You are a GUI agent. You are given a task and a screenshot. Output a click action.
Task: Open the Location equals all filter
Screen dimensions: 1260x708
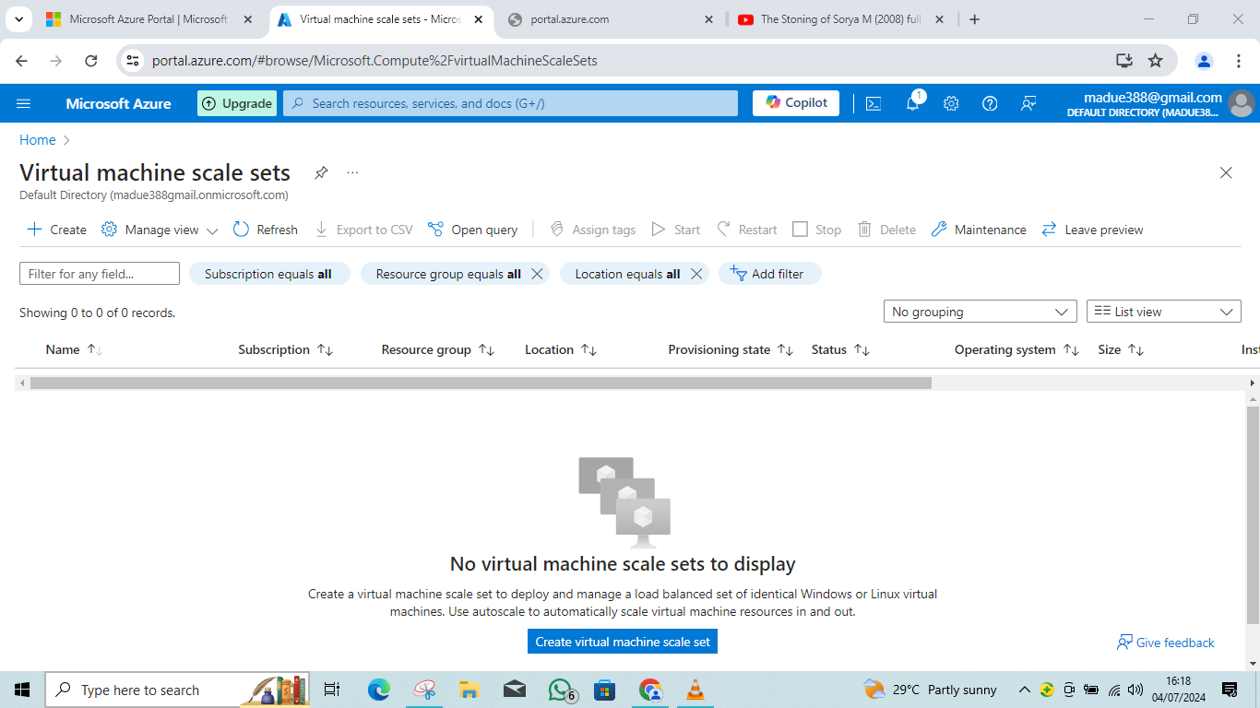[x=627, y=274]
